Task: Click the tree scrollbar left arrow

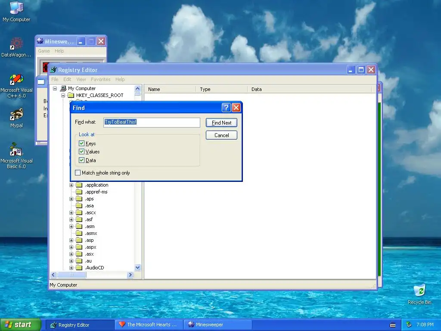Action: [x=53, y=275]
